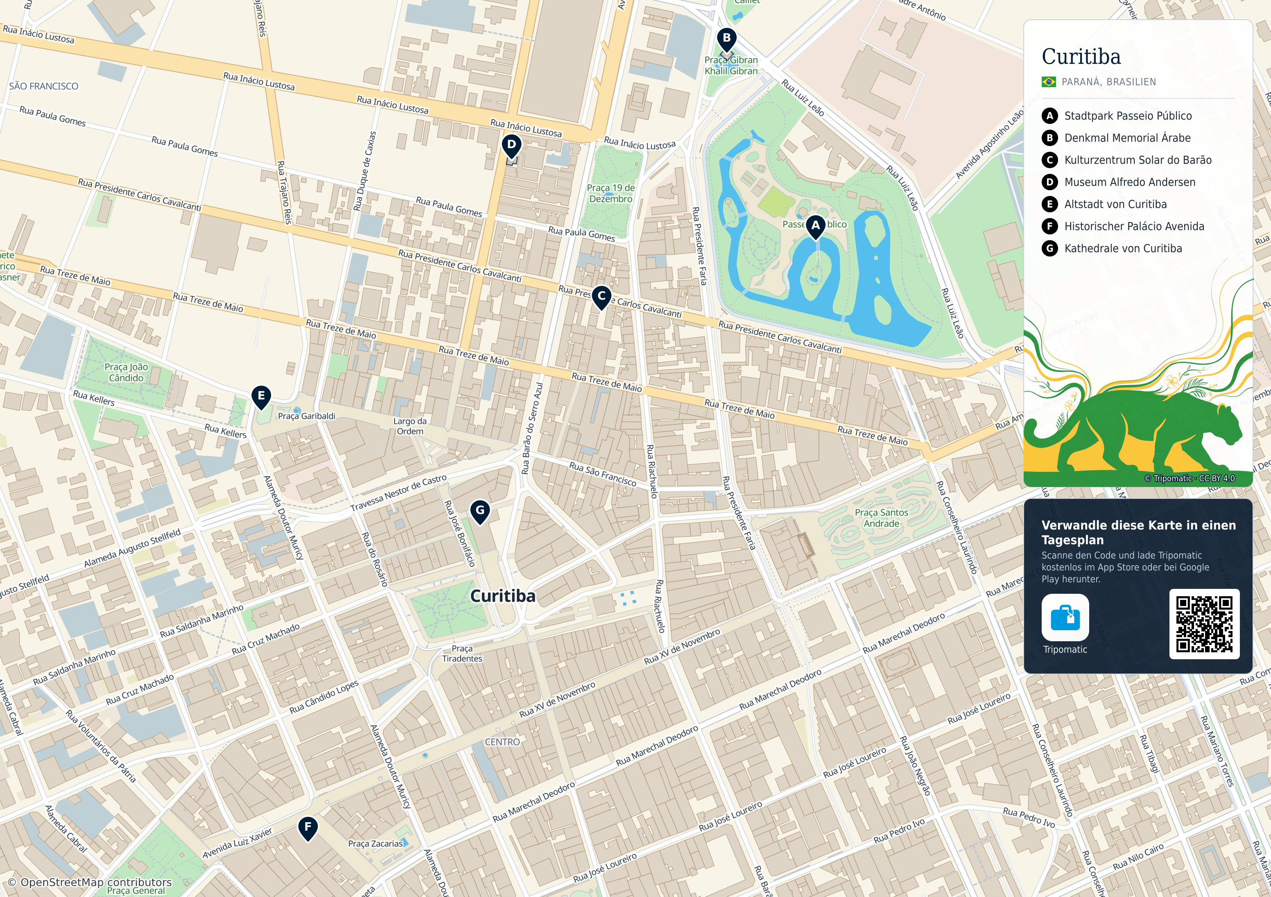Open the Tripomatic suitcase app icon

1065,617
